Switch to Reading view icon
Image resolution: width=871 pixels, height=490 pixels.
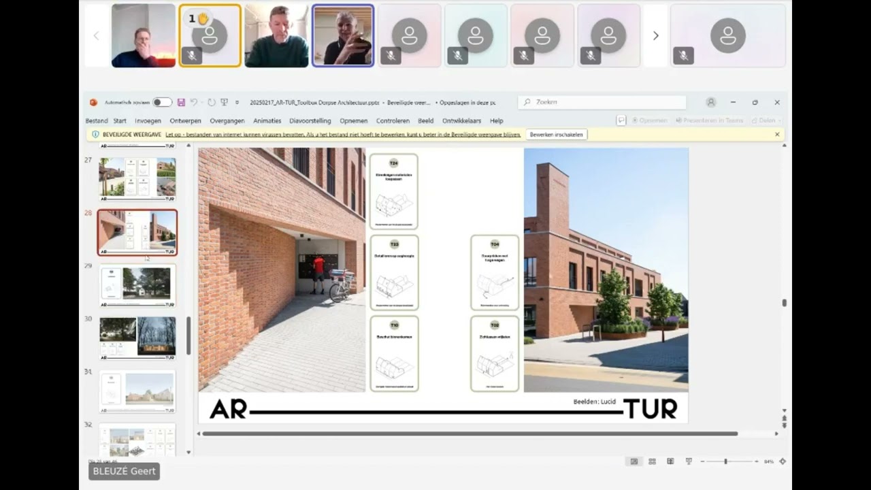coord(670,461)
